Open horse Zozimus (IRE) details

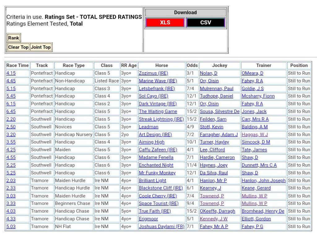[153, 73]
